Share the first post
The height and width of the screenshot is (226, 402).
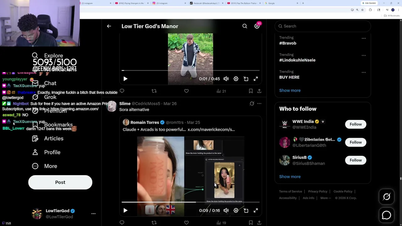coord(259,91)
